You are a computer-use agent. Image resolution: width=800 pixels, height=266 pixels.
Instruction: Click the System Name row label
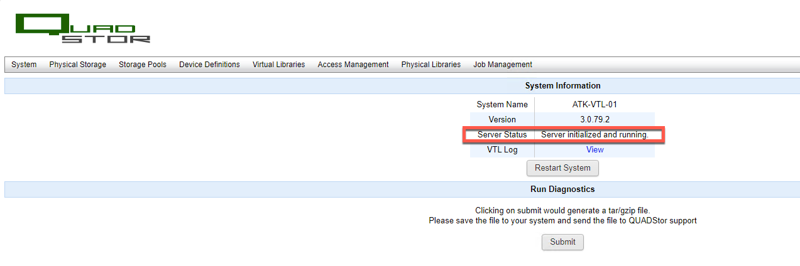tap(502, 105)
